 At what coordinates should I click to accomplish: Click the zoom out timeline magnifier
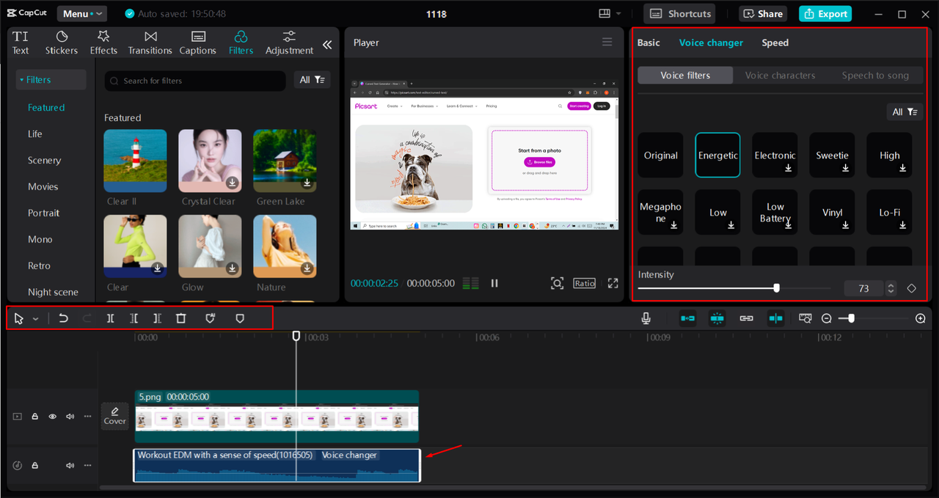tap(827, 318)
